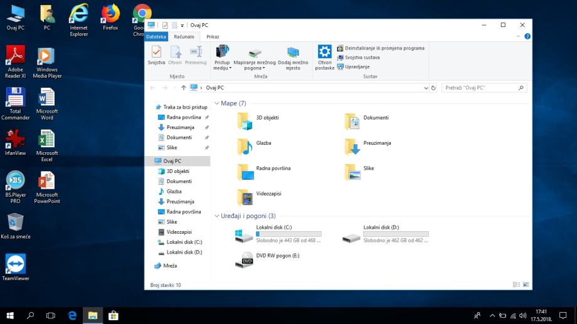Click the D: drive usage bar
Image resolution: width=577 pixels, height=324 pixels.
pyautogui.click(x=396, y=234)
